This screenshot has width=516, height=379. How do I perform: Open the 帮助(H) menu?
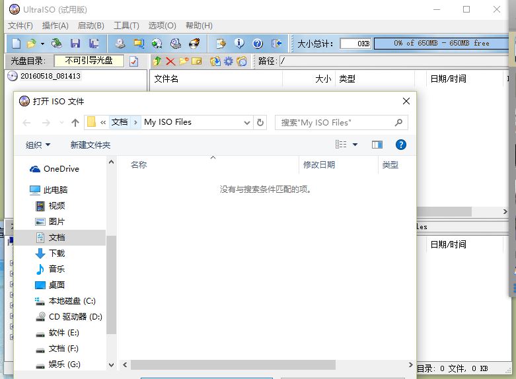point(199,26)
